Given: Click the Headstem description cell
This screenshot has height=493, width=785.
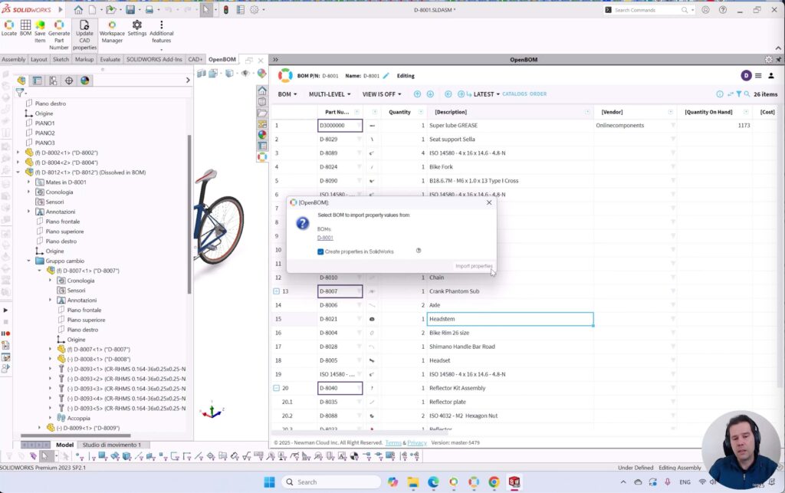Looking at the screenshot, I should [510, 319].
